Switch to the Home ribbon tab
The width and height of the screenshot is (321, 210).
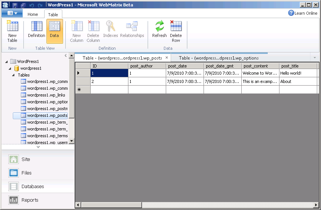[33, 14]
